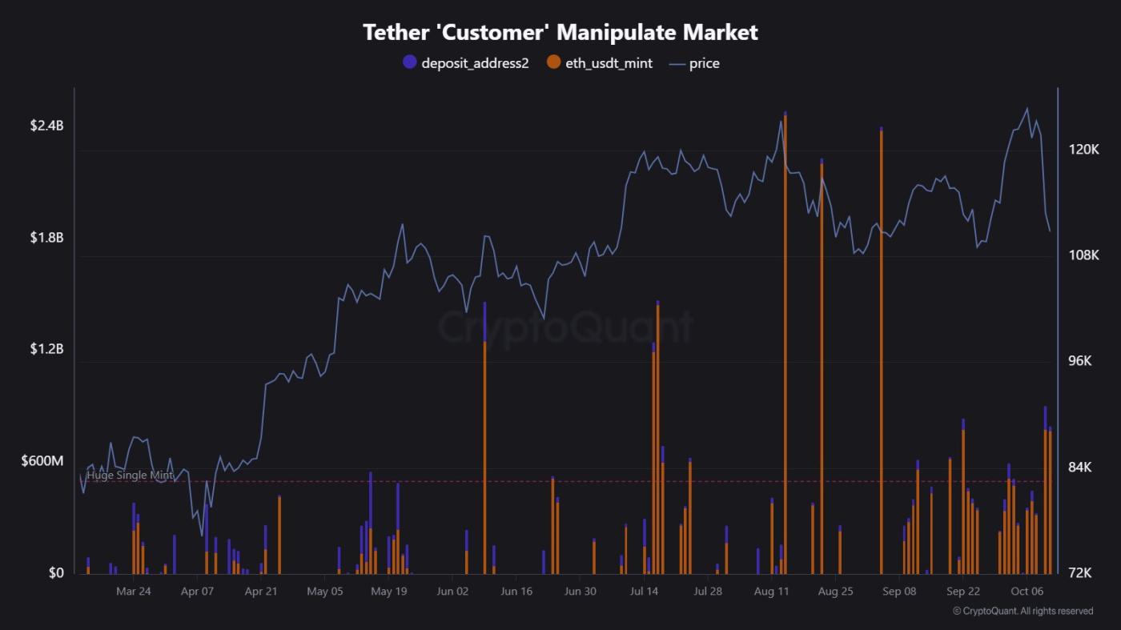
Task: Toggle the eth_usdt_mint series label
Action: point(609,63)
